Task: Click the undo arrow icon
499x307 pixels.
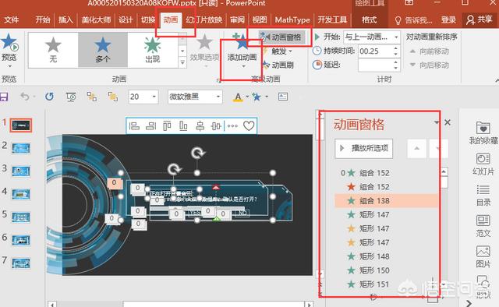Action: [x=24, y=96]
